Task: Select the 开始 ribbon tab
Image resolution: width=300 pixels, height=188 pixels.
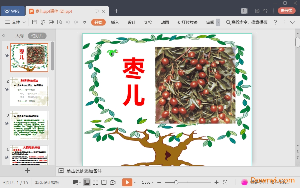Action: 98,22
